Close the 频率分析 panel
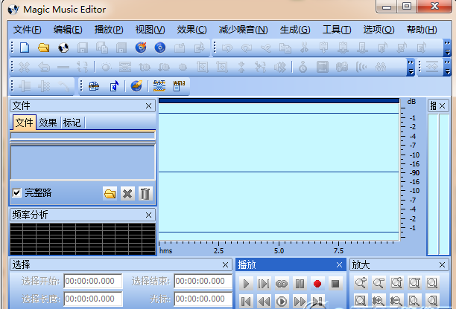The width and height of the screenshot is (456, 309). [x=148, y=215]
